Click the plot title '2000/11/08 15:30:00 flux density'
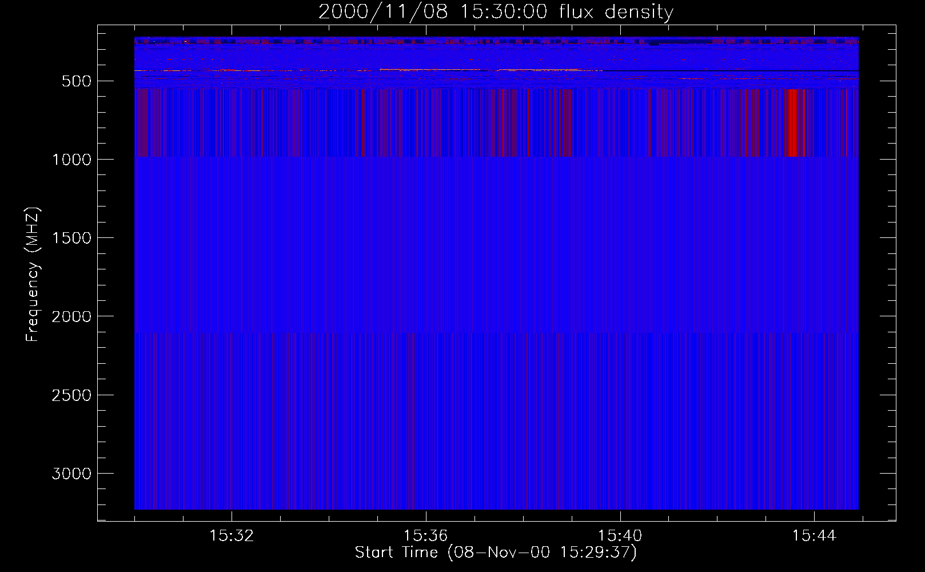 click(x=496, y=11)
